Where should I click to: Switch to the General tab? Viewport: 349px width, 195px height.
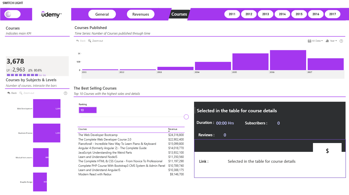pyautogui.click(x=102, y=14)
